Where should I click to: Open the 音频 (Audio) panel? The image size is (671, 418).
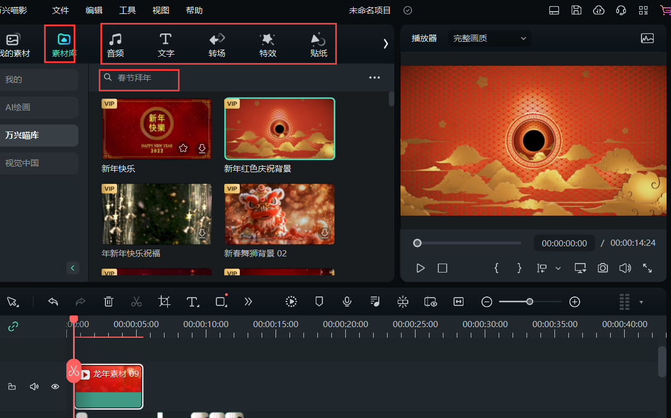click(x=115, y=43)
